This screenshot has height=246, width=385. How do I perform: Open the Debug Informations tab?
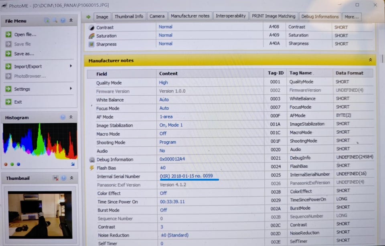[x=320, y=17]
